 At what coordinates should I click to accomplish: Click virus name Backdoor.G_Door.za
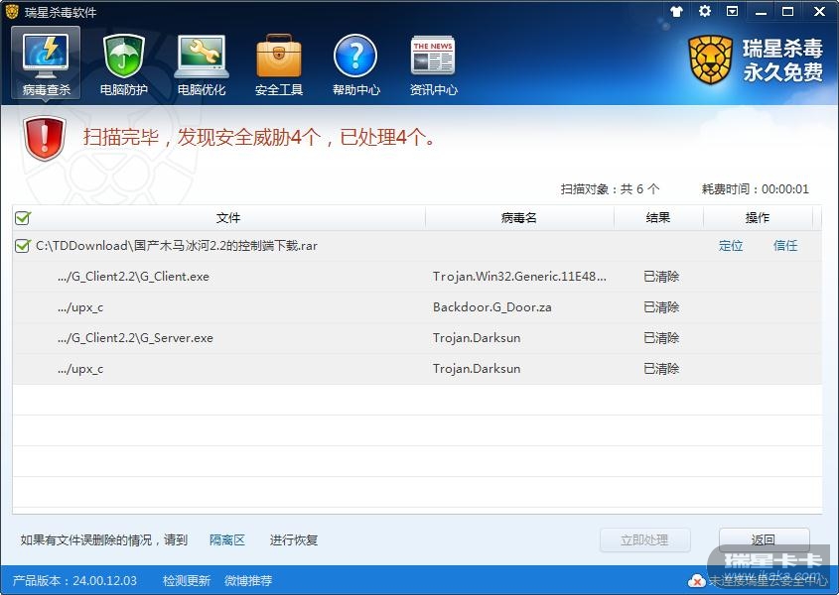pos(492,307)
